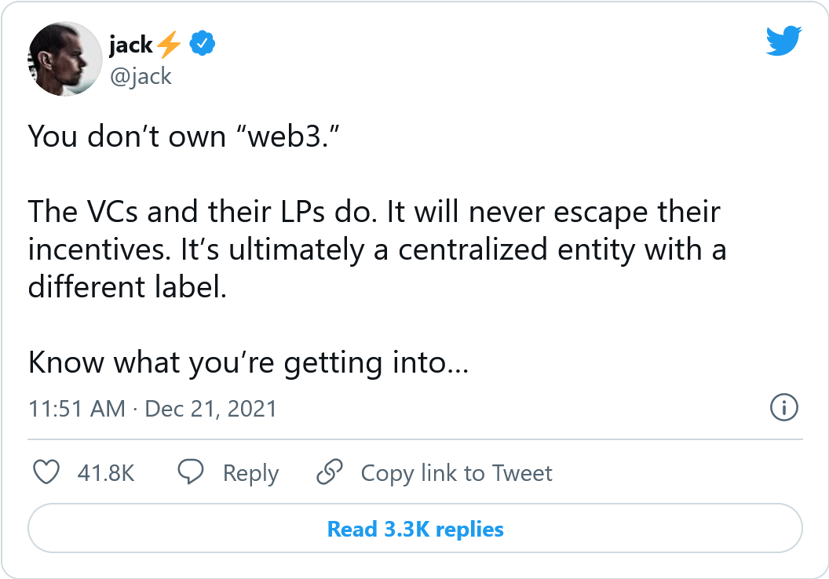Image resolution: width=829 pixels, height=579 pixels.
Task: Click the "Reply" text label
Action: tap(250, 473)
